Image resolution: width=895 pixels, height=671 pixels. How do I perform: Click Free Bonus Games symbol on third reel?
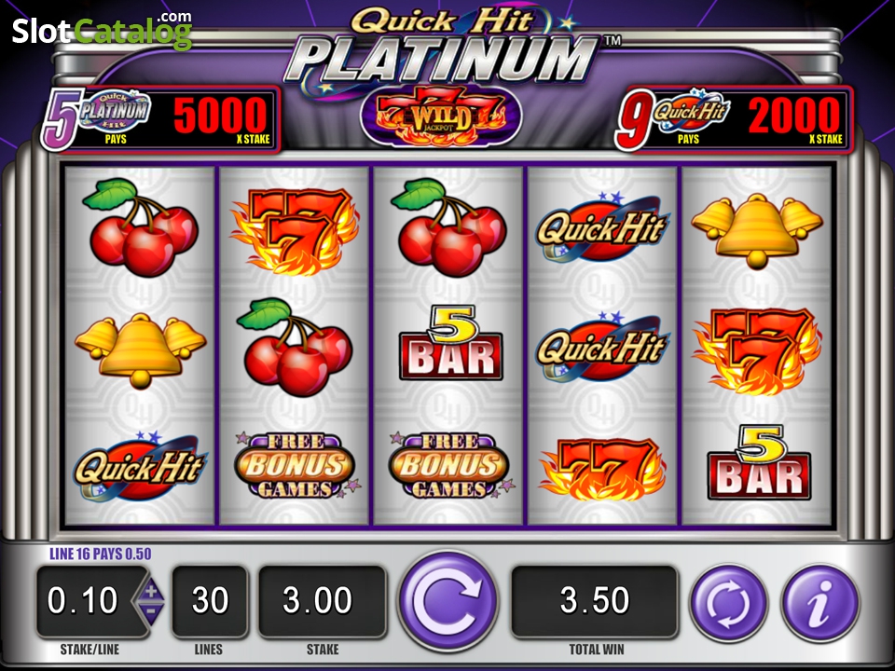tap(450, 466)
